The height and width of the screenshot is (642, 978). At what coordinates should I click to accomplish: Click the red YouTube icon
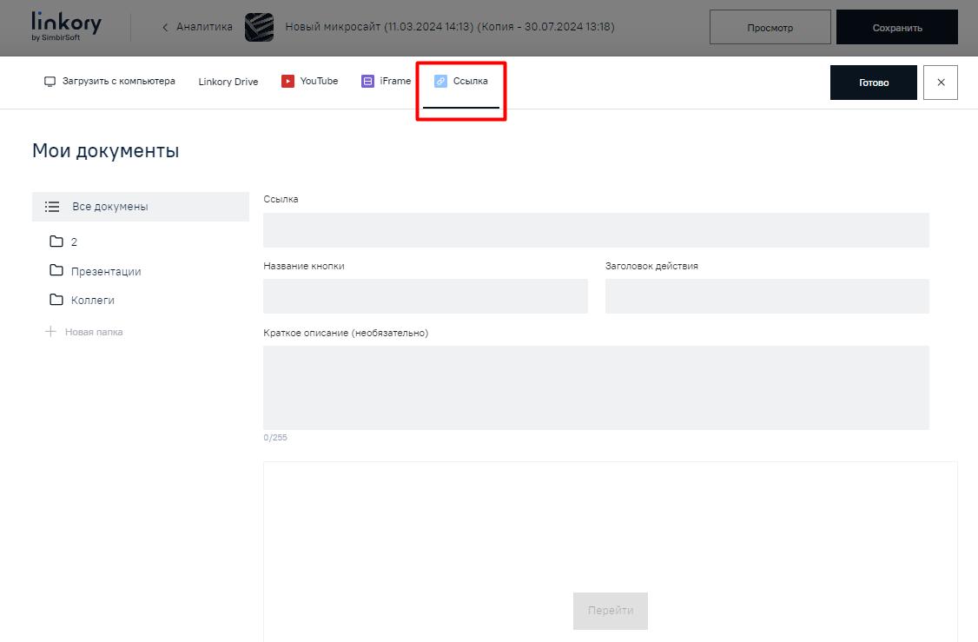pyautogui.click(x=287, y=82)
